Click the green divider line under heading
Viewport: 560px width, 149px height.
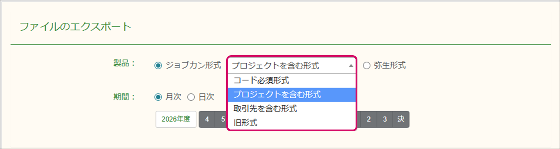[281, 45]
